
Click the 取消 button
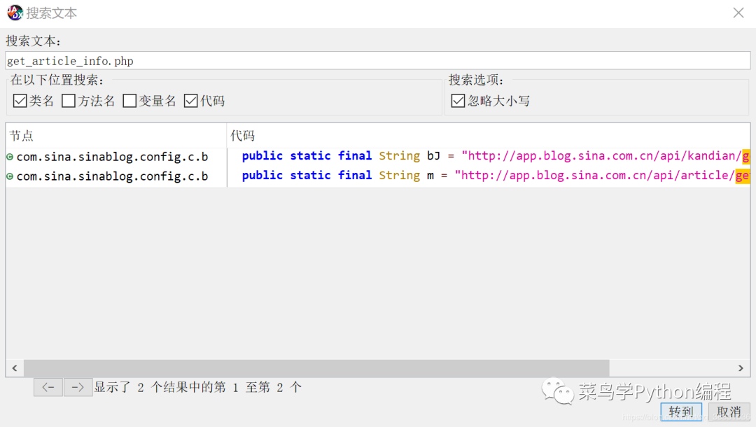click(729, 412)
